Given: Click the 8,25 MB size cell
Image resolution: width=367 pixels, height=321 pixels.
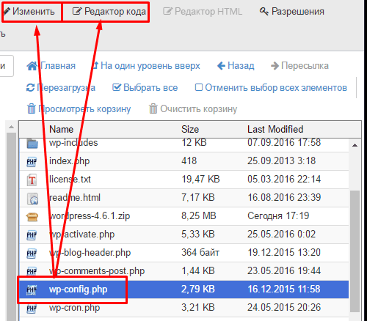Looking at the screenshot, I should [199, 216].
